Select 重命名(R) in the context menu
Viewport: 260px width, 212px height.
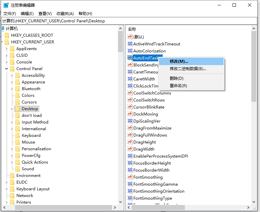(x=178, y=86)
